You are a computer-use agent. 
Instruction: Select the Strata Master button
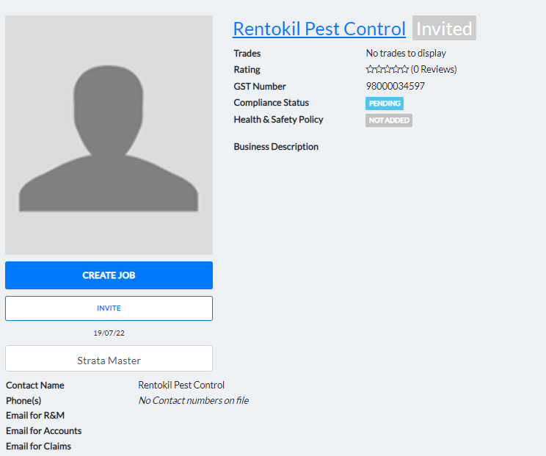[109, 360]
